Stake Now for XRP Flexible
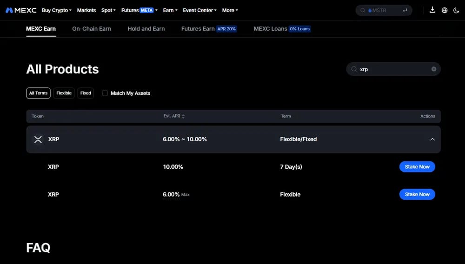The image size is (465, 264). pos(417,194)
